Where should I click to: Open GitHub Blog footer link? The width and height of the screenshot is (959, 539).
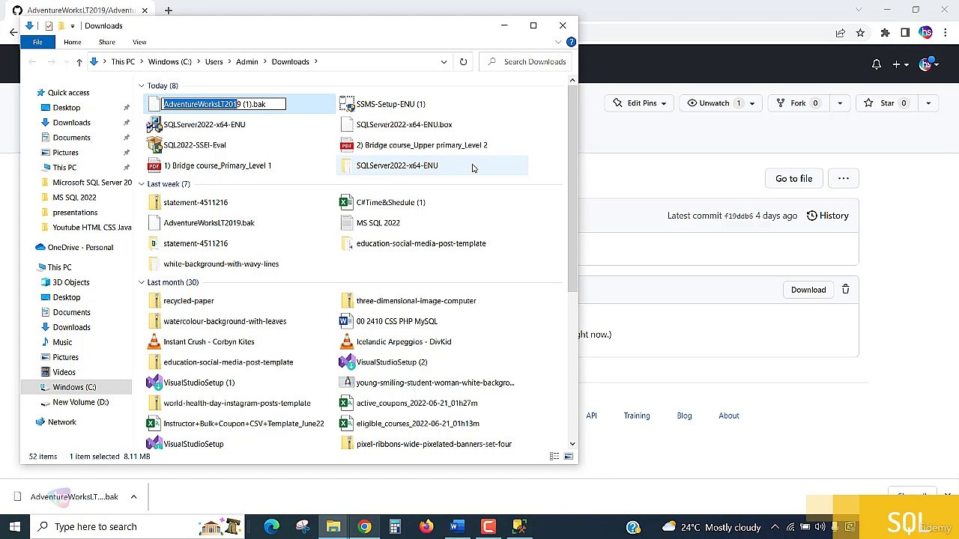point(684,416)
